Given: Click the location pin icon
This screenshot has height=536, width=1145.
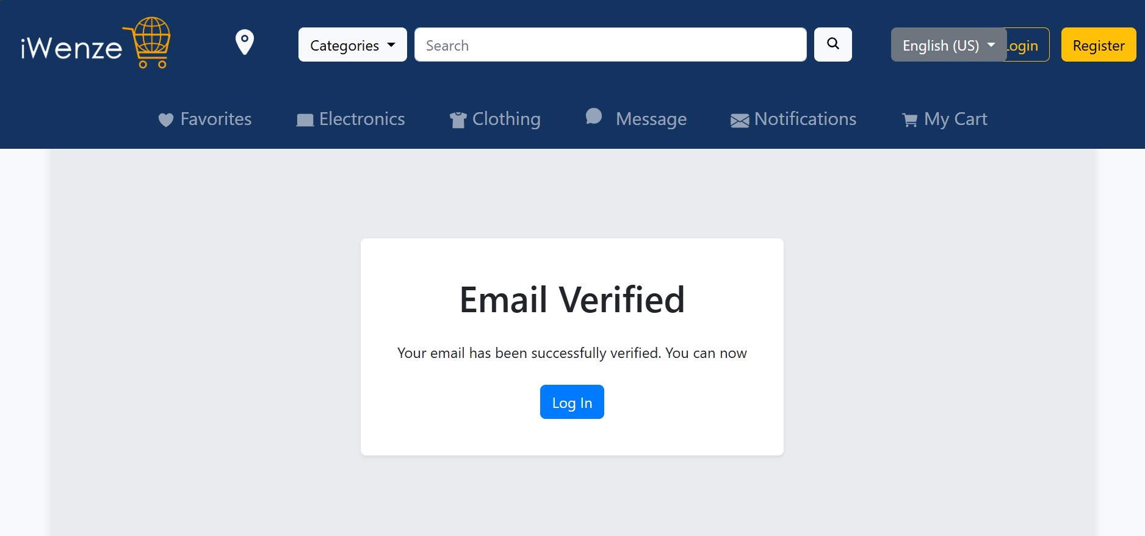Looking at the screenshot, I should coord(245,43).
